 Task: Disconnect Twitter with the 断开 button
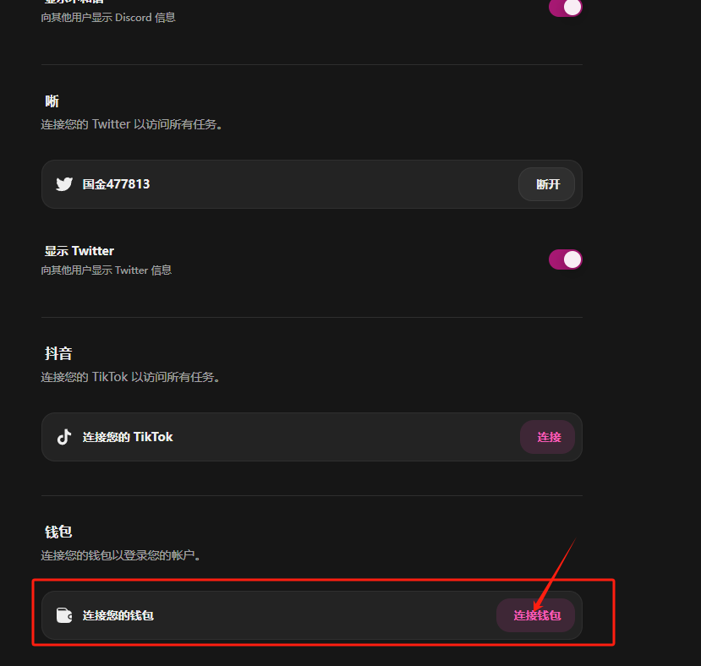546,184
